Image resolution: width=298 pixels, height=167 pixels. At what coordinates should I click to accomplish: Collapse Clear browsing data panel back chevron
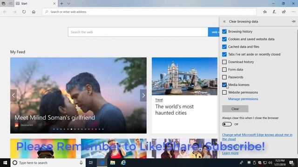pos(224,21)
